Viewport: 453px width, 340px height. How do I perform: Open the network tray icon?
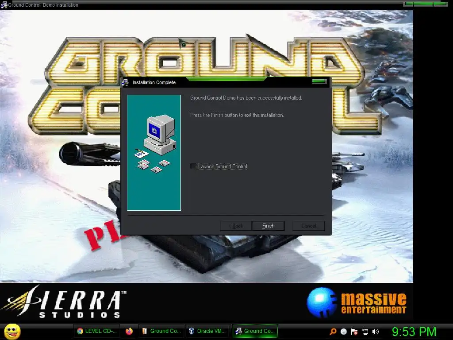[365, 332]
